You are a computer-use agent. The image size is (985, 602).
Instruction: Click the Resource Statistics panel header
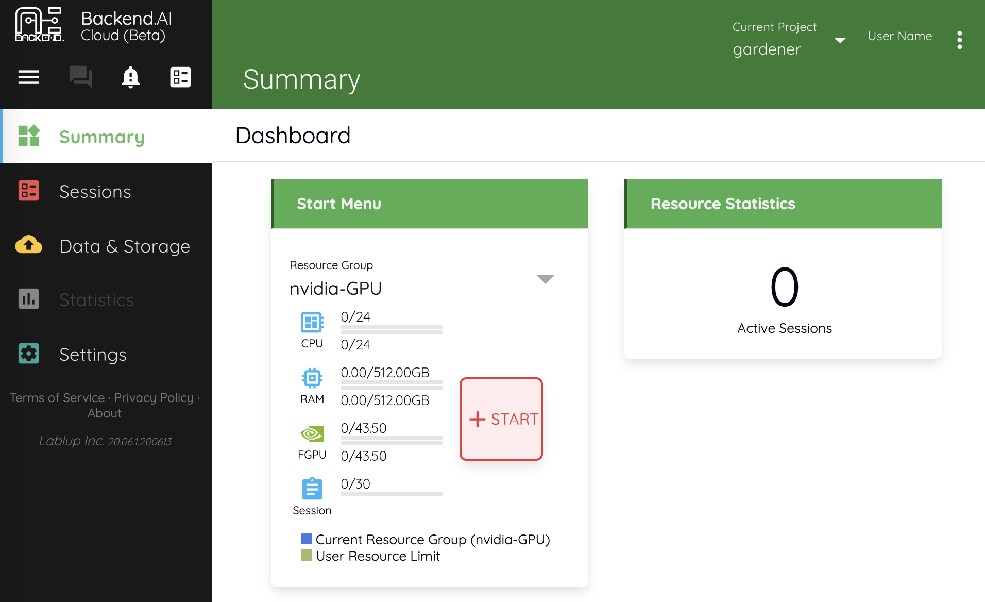[783, 204]
